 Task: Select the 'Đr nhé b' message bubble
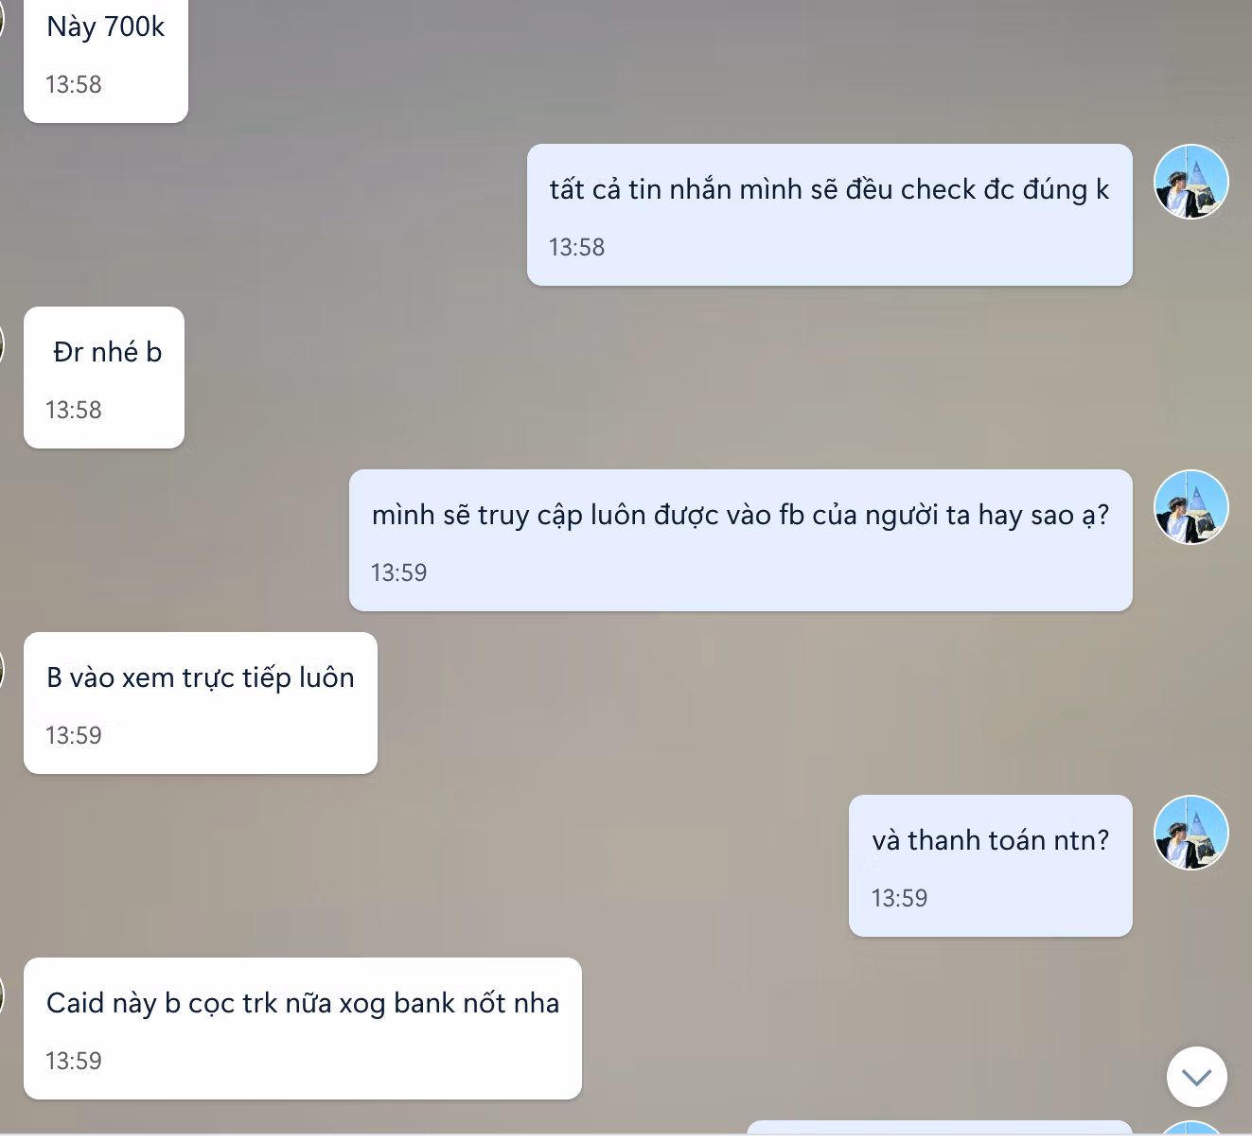point(104,378)
